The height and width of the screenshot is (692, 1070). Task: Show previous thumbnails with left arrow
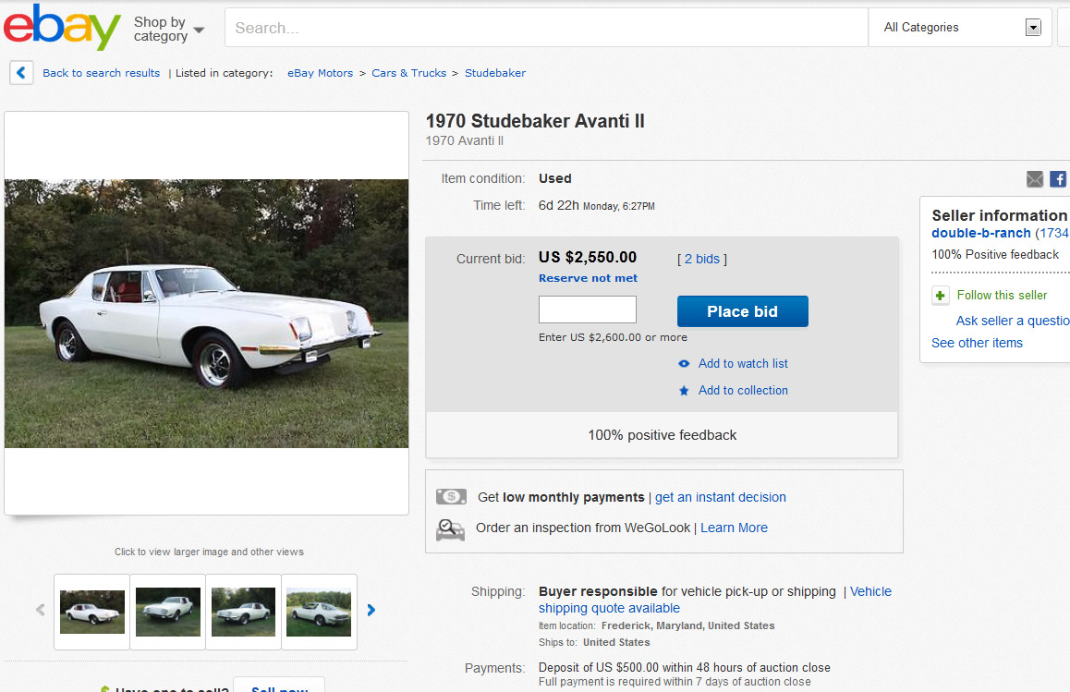pos(41,610)
